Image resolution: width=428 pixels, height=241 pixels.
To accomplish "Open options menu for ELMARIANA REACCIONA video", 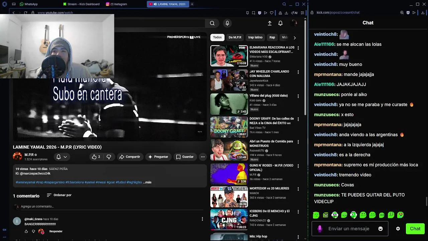I will tap(298, 48).
